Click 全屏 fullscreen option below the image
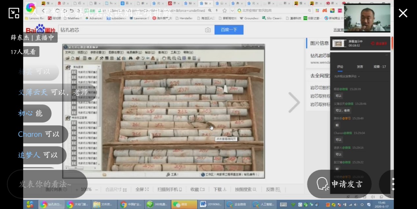417x209 pixels. pos(142,189)
